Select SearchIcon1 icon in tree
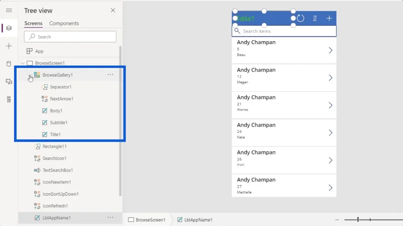Image resolution: width=403 pixels, height=226 pixels. pyautogui.click(x=37, y=158)
